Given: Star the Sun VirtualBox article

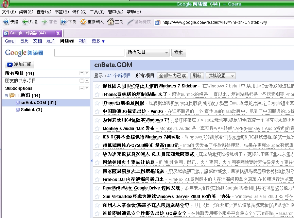Looking at the screenshot, I should click(x=97, y=197).
